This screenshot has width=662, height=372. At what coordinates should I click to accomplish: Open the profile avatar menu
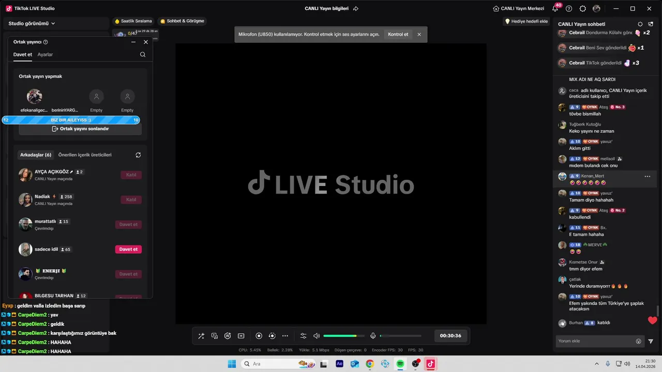[597, 9]
